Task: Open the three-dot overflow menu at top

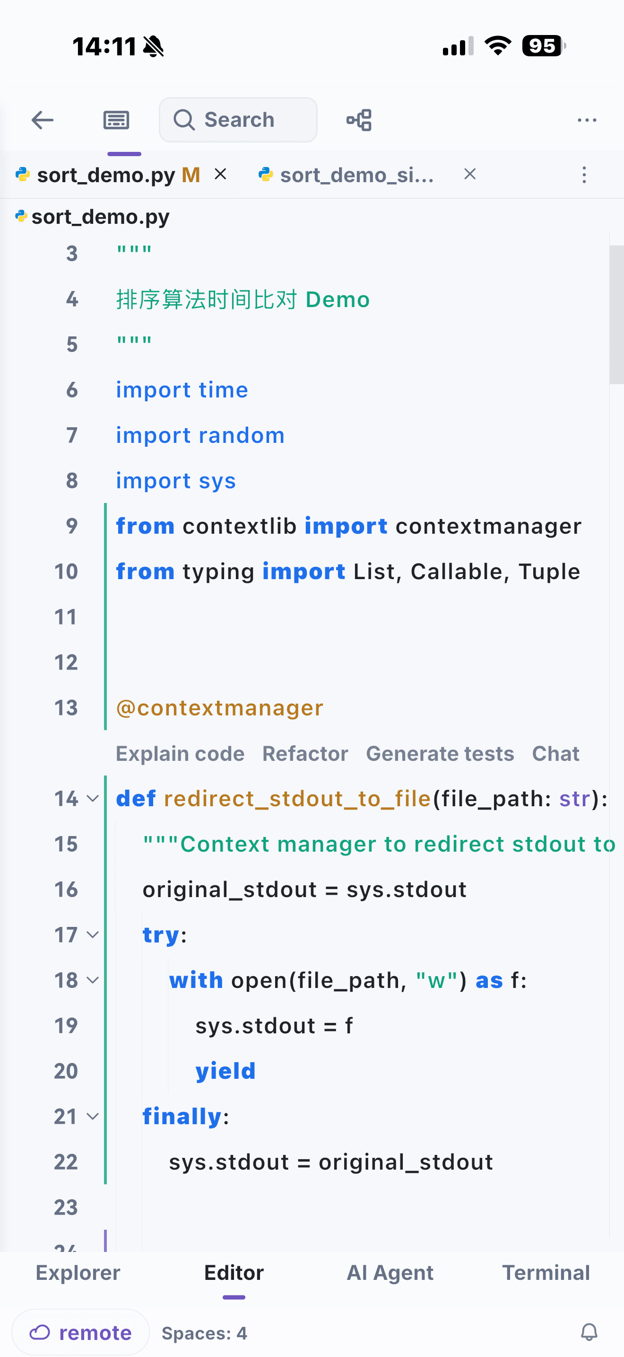Action: [x=587, y=120]
